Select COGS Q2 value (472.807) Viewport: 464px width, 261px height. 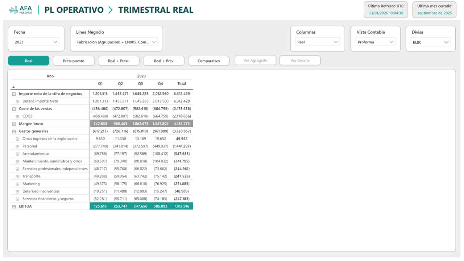[x=120, y=116]
